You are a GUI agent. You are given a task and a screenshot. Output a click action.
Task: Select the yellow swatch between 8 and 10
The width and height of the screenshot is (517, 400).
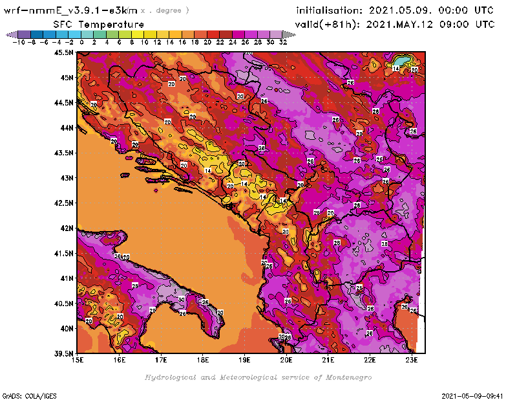click(x=138, y=34)
